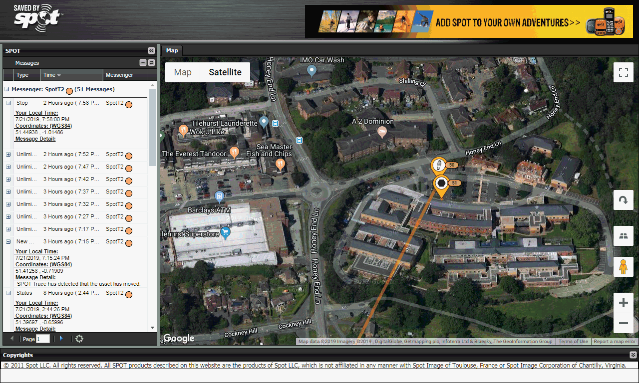Click the Messages panel refresh icon
639x383 pixels.
coord(151,63)
